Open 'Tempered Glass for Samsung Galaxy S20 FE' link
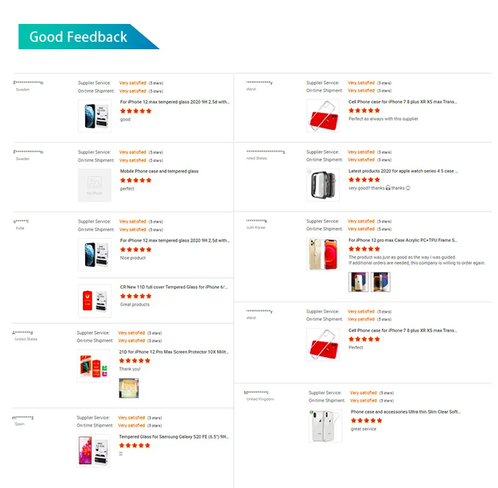This screenshot has width=498, height=488. [175, 437]
